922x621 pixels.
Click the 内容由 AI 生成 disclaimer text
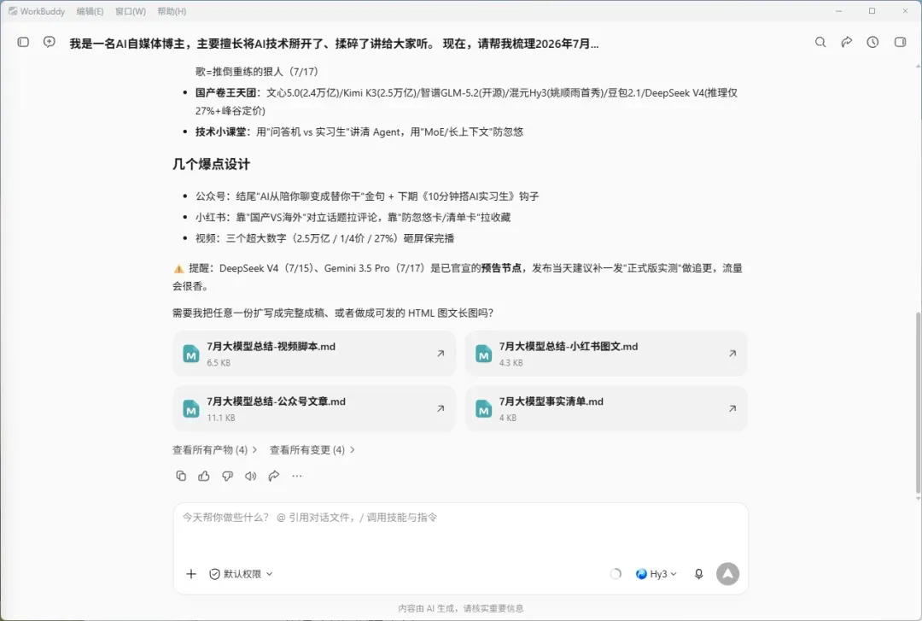[x=460, y=608]
